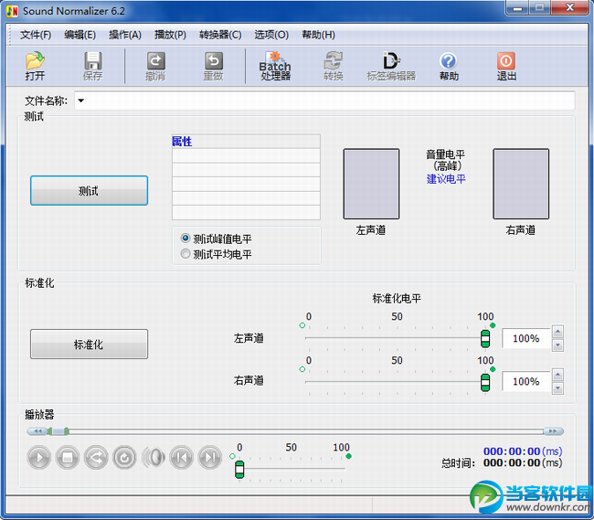The image size is (594, 520).
Task: Click the 右声道 normalization slider handle
Action: 485,383
